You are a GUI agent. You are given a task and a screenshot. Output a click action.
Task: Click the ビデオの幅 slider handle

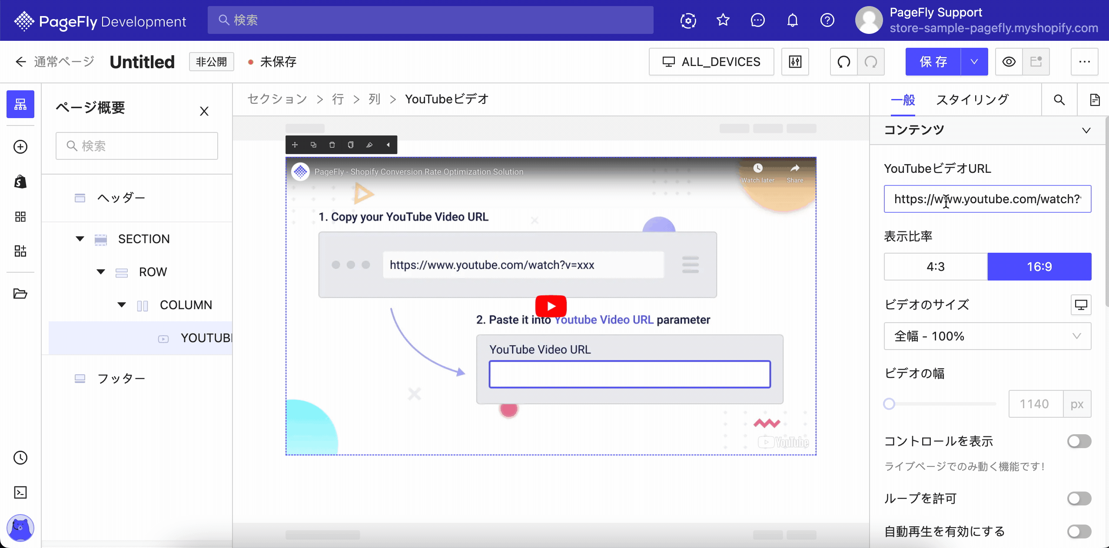click(x=889, y=404)
